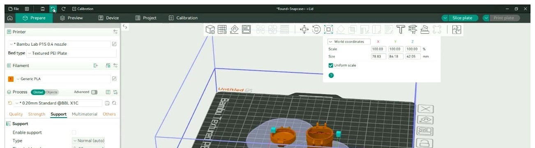
Task: Switch to the Device tab
Action: coord(108,18)
